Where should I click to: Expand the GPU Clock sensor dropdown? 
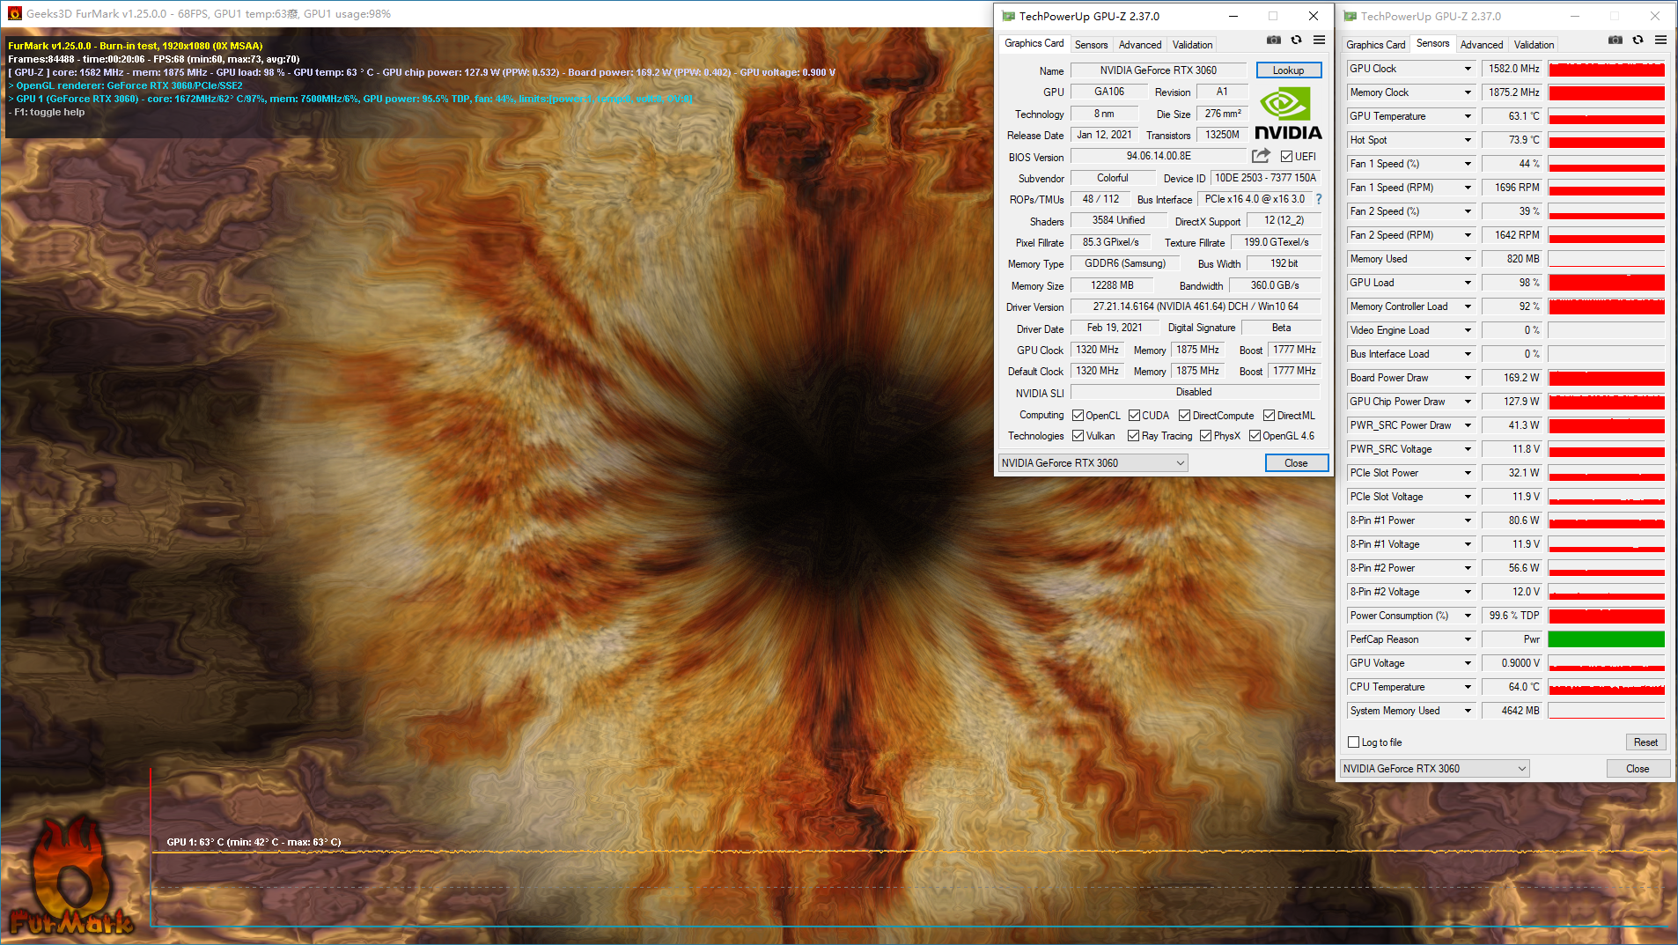click(x=1468, y=69)
